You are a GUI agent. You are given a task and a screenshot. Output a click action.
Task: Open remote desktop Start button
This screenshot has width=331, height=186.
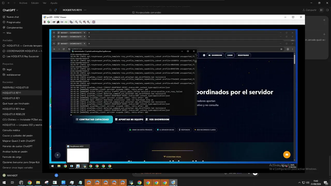(x=52, y=166)
